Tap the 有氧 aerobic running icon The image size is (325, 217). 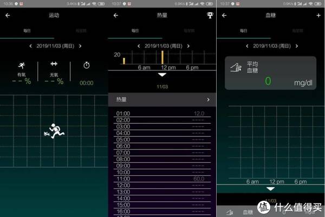pos(22,66)
